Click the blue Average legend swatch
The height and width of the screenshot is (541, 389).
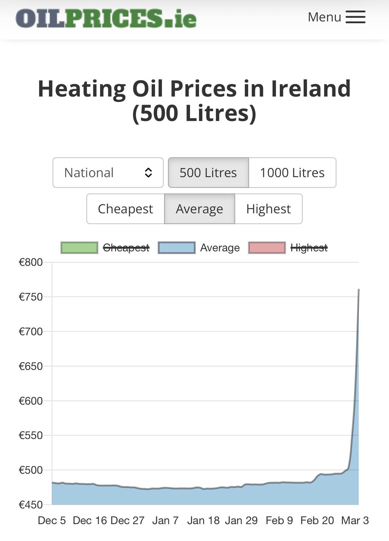177,248
